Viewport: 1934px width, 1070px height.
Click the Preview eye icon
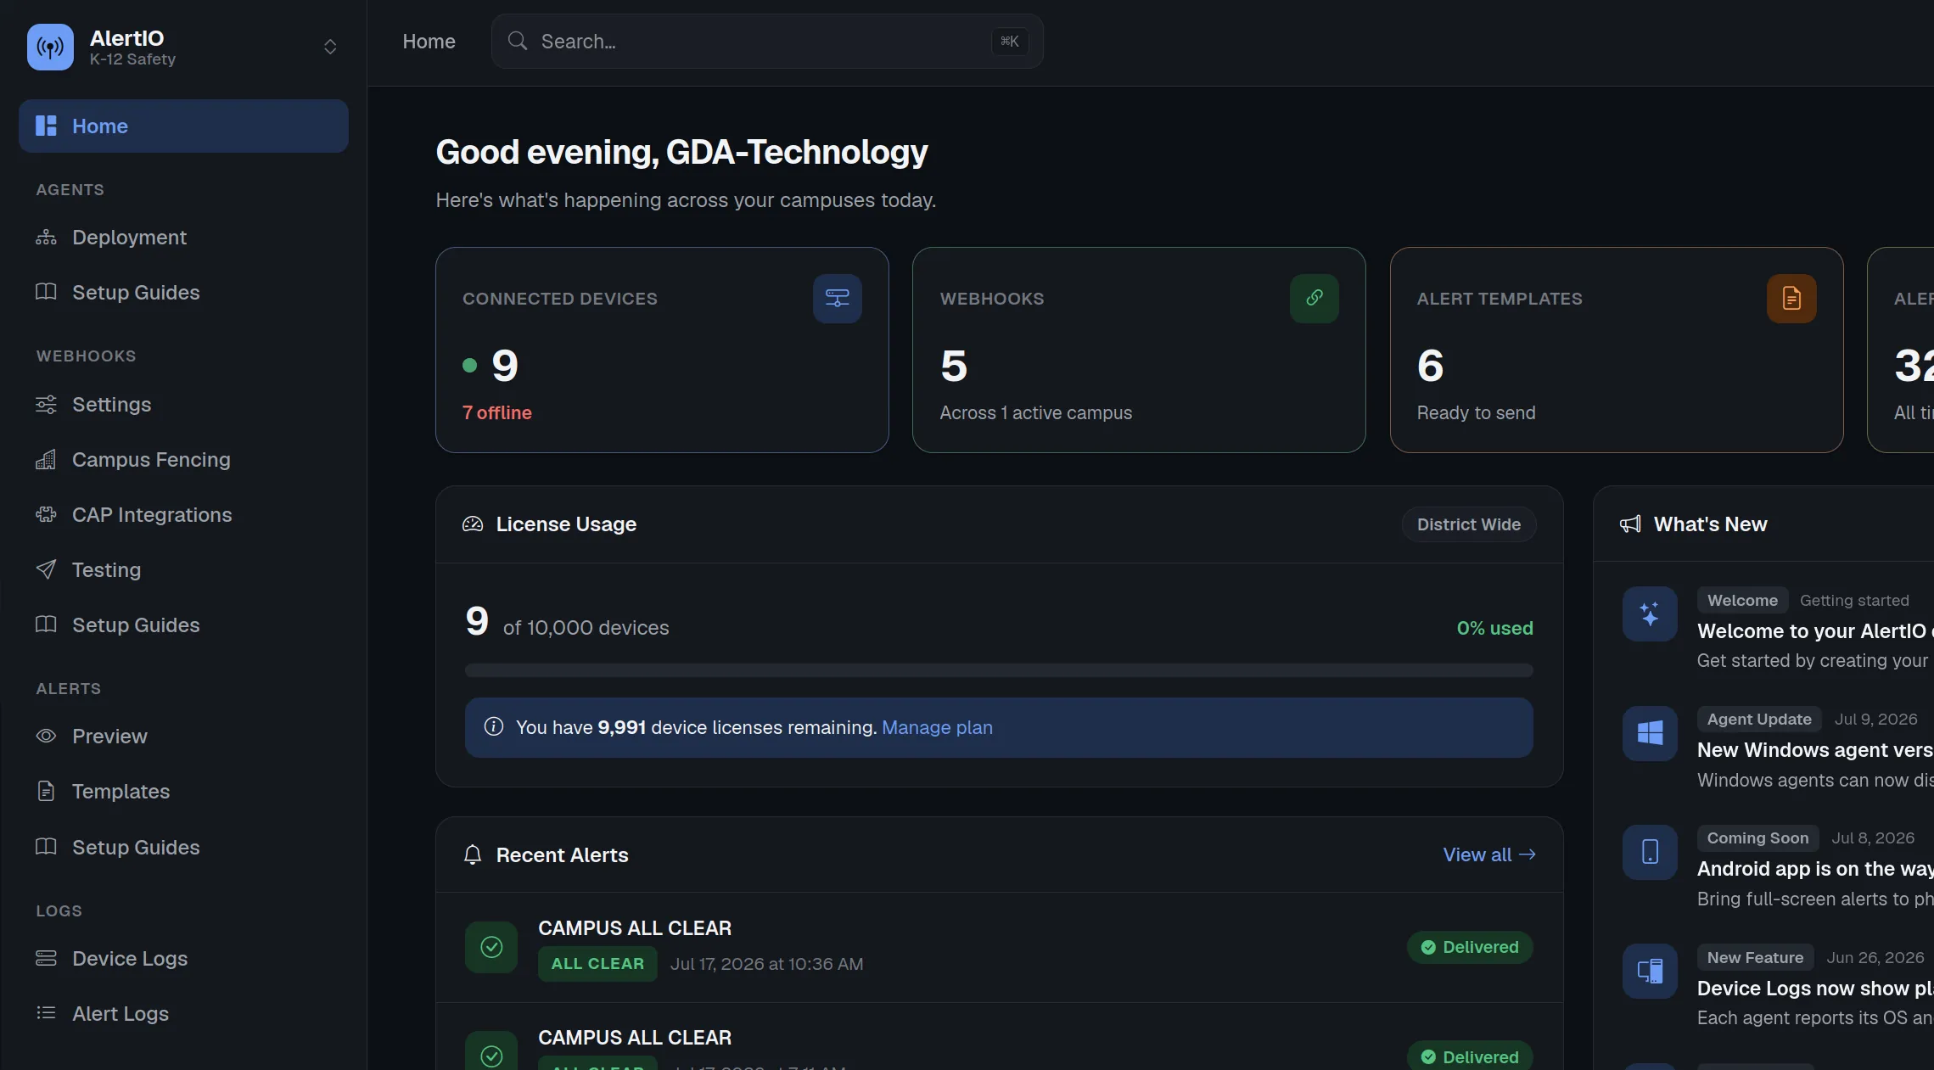(46, 737)
